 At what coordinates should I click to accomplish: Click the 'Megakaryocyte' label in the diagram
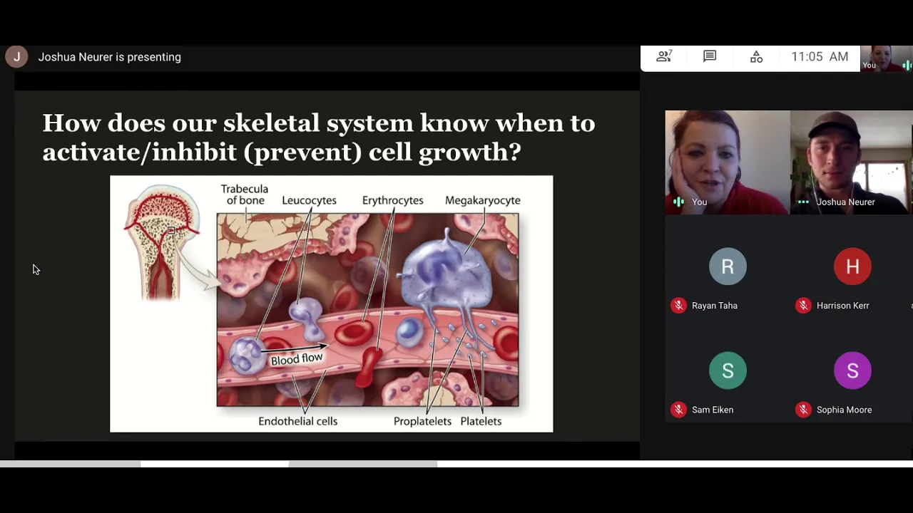tap(483, 200)
